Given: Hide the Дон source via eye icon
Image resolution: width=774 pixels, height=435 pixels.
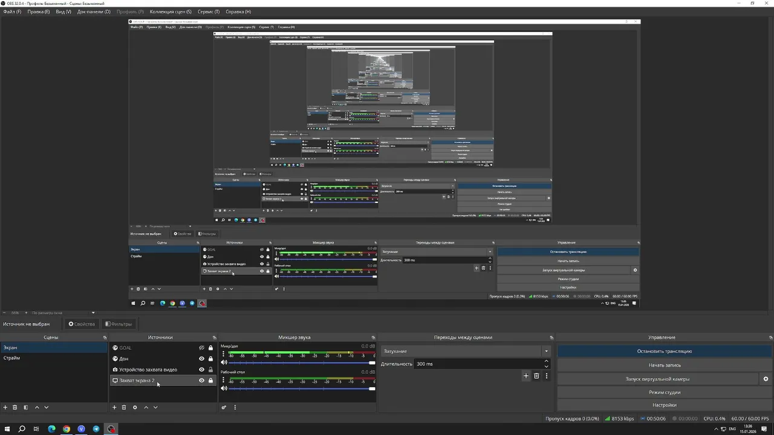Looking at the screenshot, I should point(201,359).
